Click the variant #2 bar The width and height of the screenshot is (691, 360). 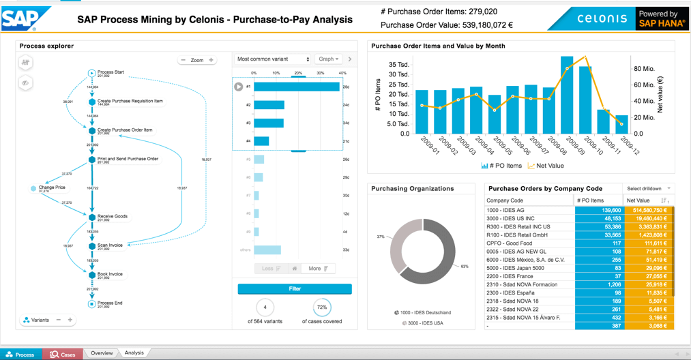(x=269, y=105)
